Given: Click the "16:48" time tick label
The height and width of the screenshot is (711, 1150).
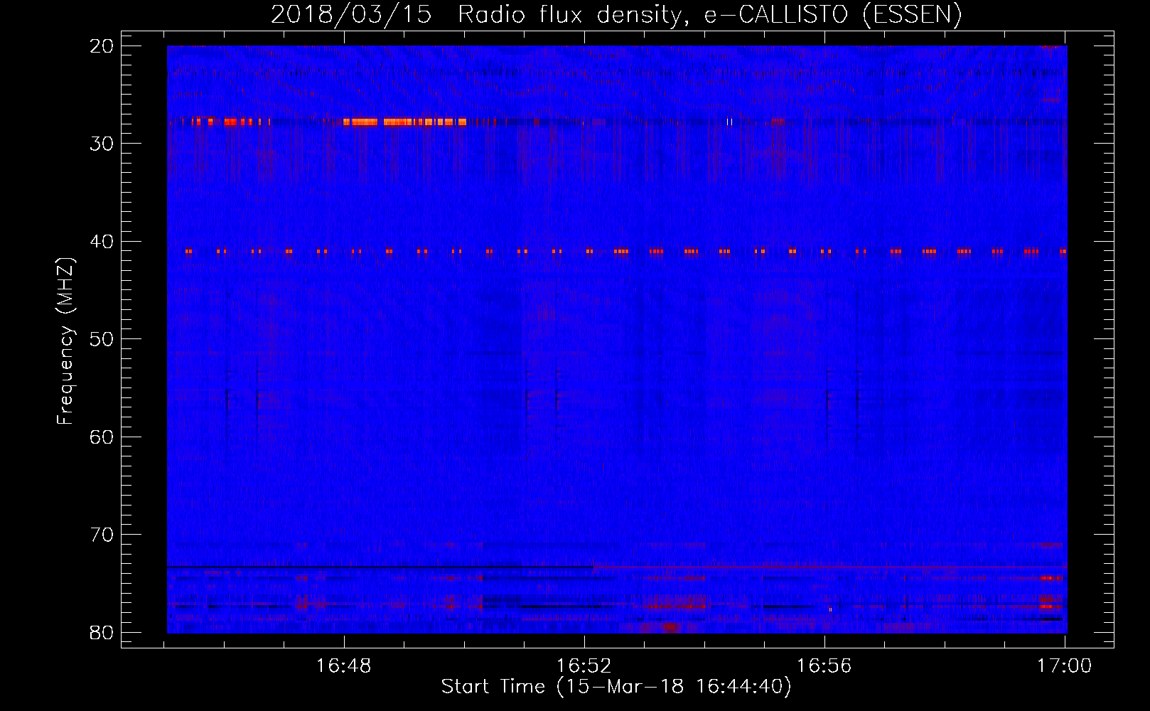Looking at the screenshot, I should point(343,666).
